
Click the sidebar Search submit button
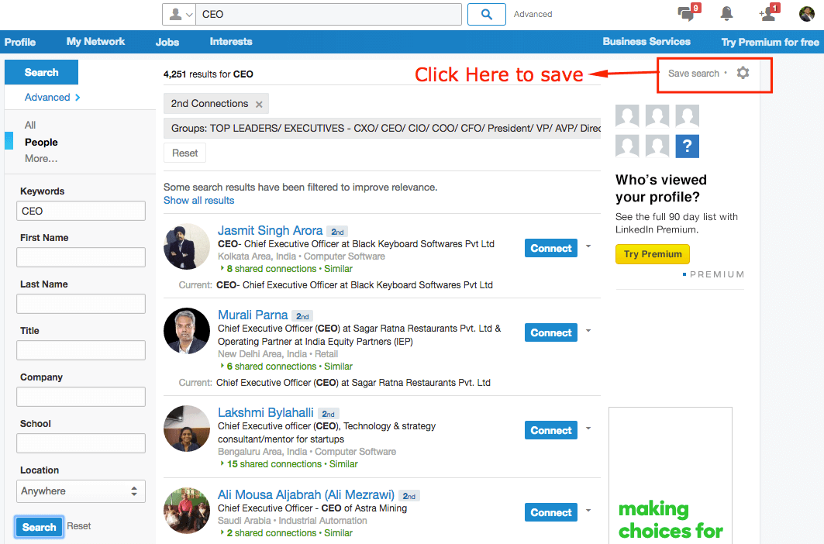39,527
